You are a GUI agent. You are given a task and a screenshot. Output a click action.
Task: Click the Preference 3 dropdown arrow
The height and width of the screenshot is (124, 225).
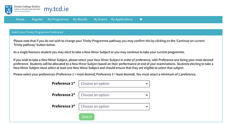coord(146,107)
